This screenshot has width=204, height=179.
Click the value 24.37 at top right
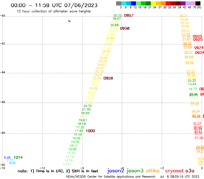point(184,16)
